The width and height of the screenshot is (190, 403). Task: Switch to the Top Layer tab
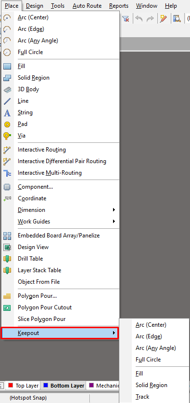(x=23, y=386)
